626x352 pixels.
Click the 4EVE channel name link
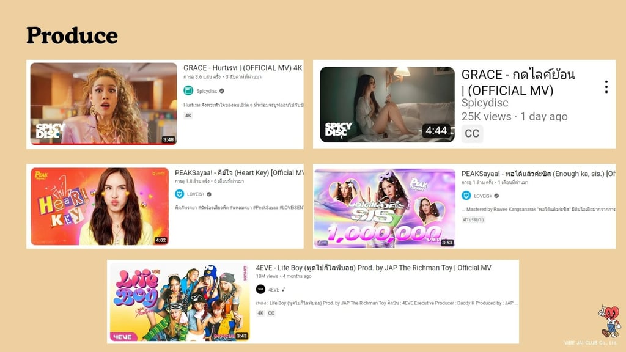tap(273, 290)
